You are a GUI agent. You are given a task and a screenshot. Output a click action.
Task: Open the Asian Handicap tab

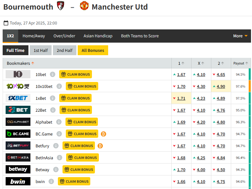98,36
